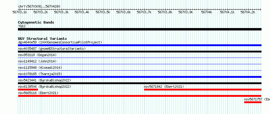This screenshot has height=114, width=270.
Task: Click the 56703.8k ruler tick label
Action: point(165,12)
